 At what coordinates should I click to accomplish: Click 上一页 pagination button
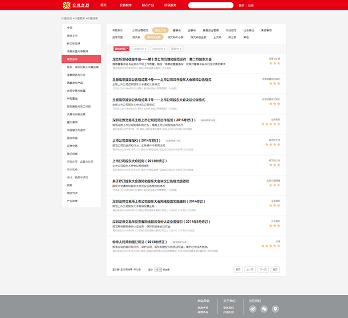(250, 270)
